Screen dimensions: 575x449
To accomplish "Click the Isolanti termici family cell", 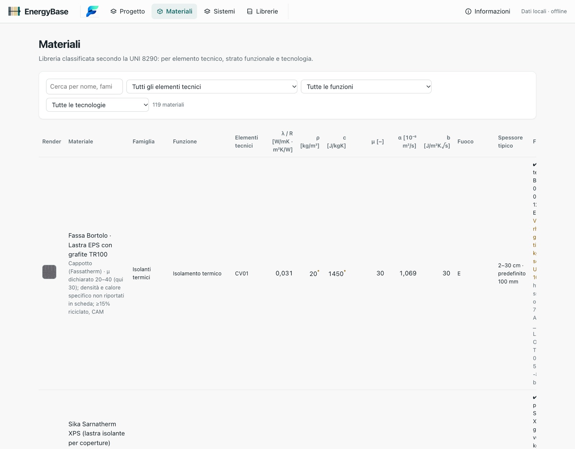I will pos(142,273).
